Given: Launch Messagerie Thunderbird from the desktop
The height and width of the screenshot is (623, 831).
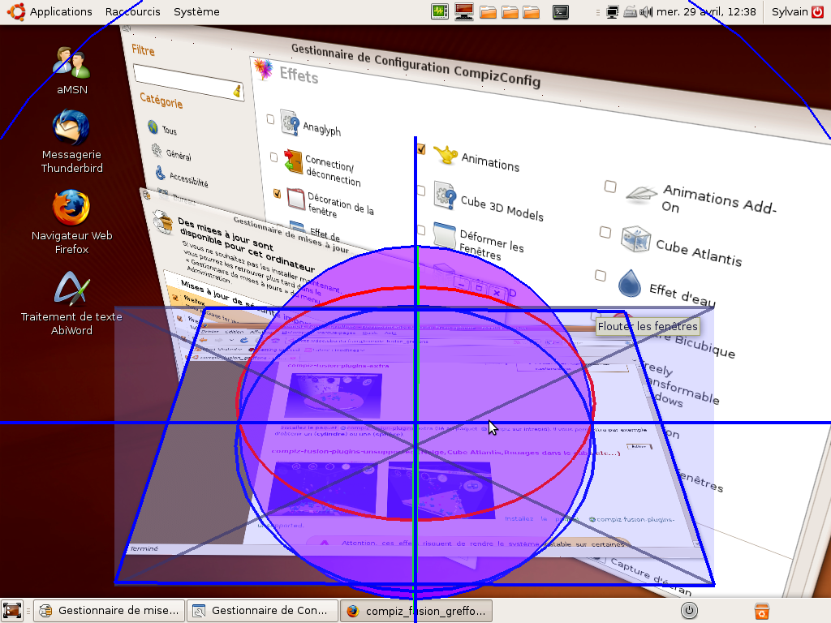Looking at the screenshot, I should [71, 128].
